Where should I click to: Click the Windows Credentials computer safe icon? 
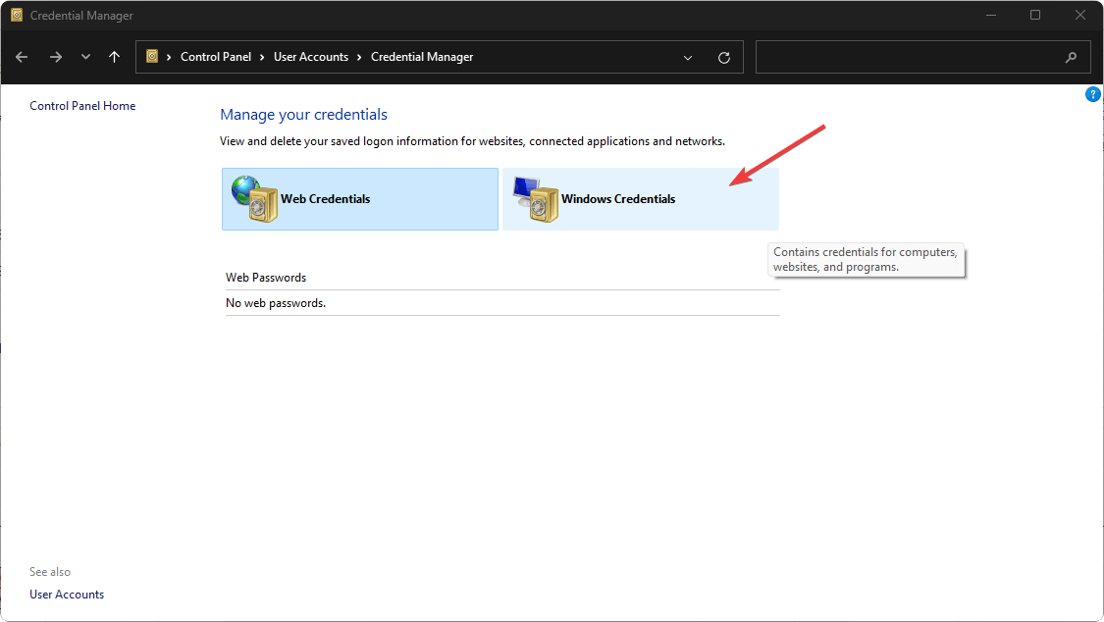pos(532,199)
